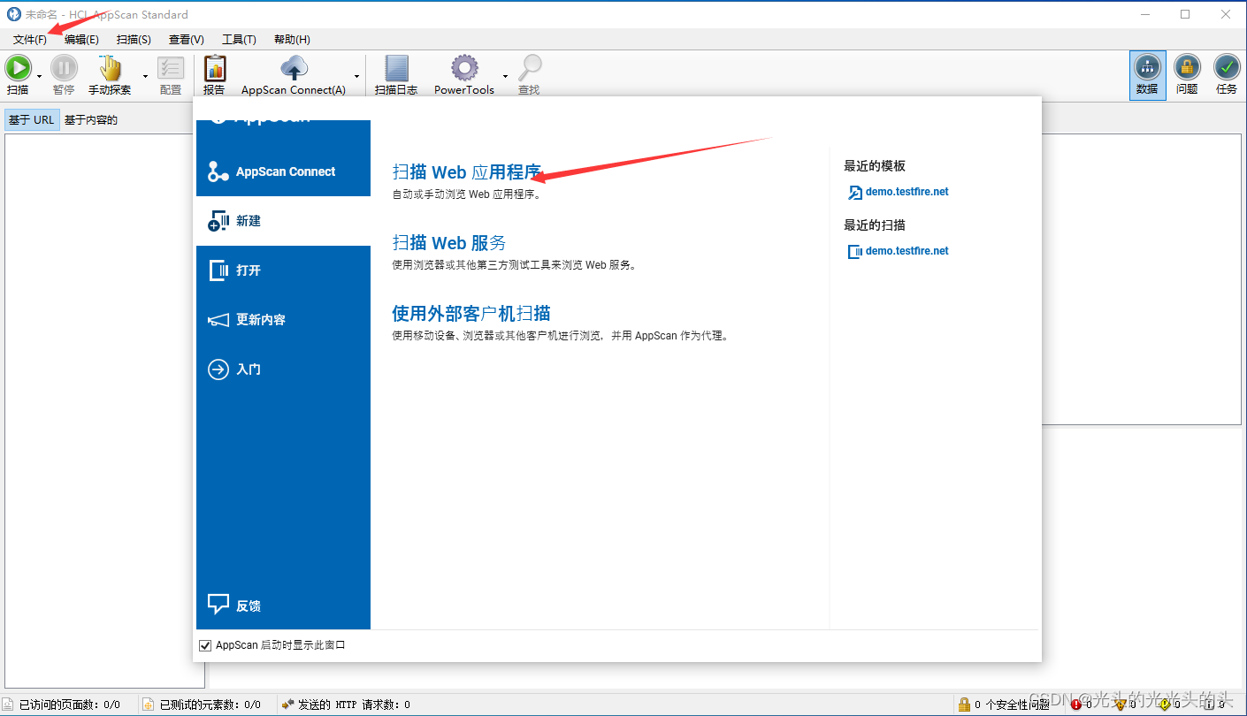Switch to the 基于 URL tab
Screen dimensions: 1247x716
[x=32, y=120]
